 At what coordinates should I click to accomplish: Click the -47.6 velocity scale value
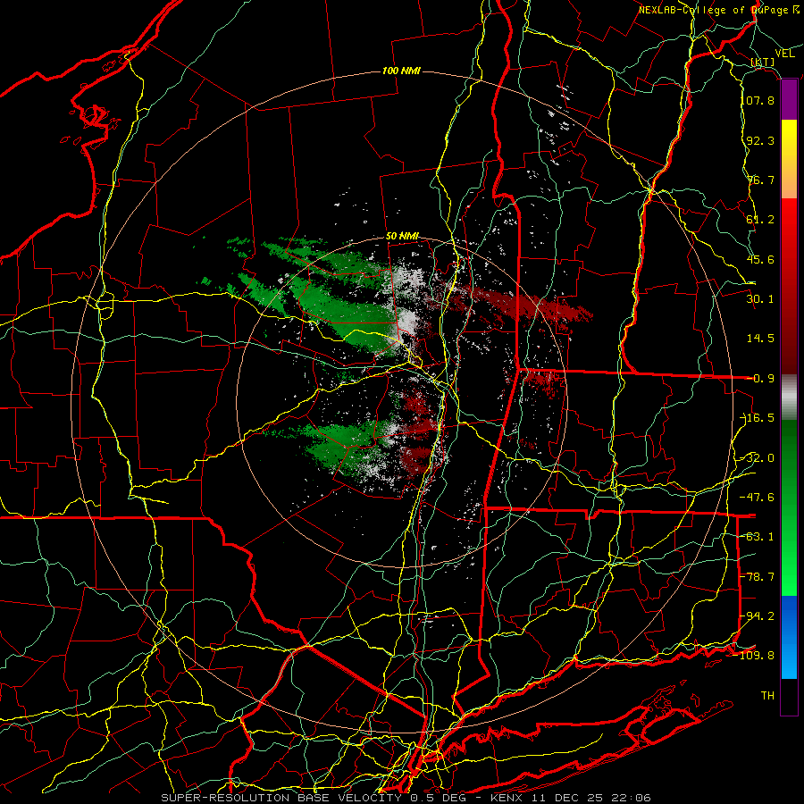[x=758, y=498]
